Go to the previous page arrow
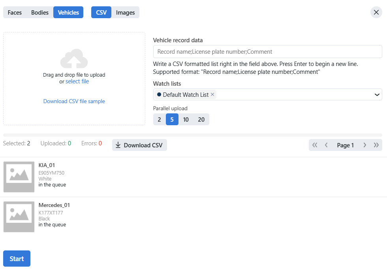This screenshot has height=269, width=387. point(326,145)
